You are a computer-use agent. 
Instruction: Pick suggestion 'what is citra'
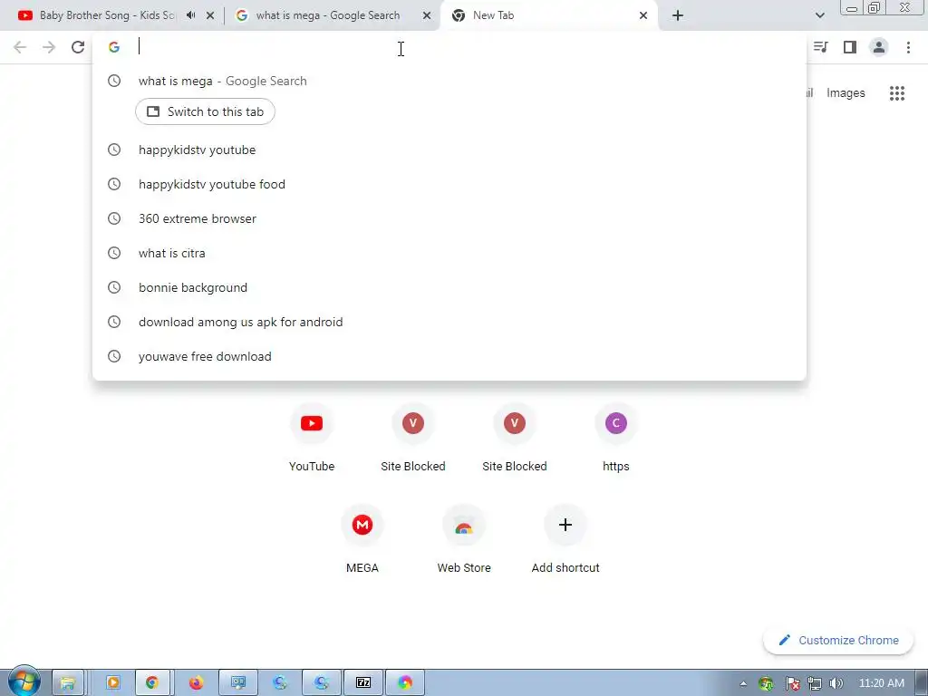(449, 254)
